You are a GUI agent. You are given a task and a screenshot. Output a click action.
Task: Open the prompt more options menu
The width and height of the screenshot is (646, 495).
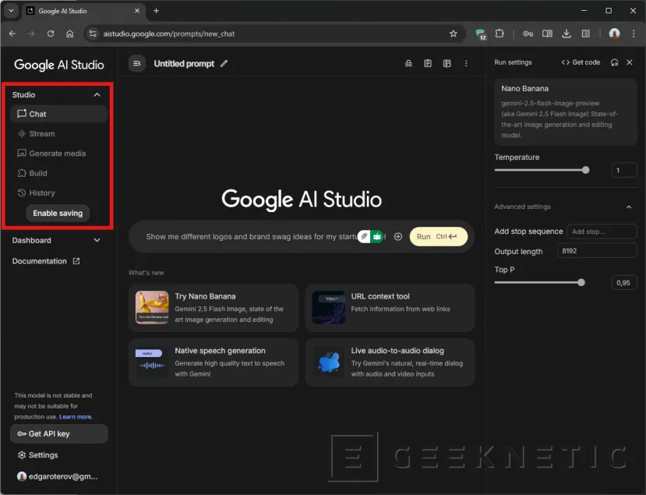click(466, 63)
